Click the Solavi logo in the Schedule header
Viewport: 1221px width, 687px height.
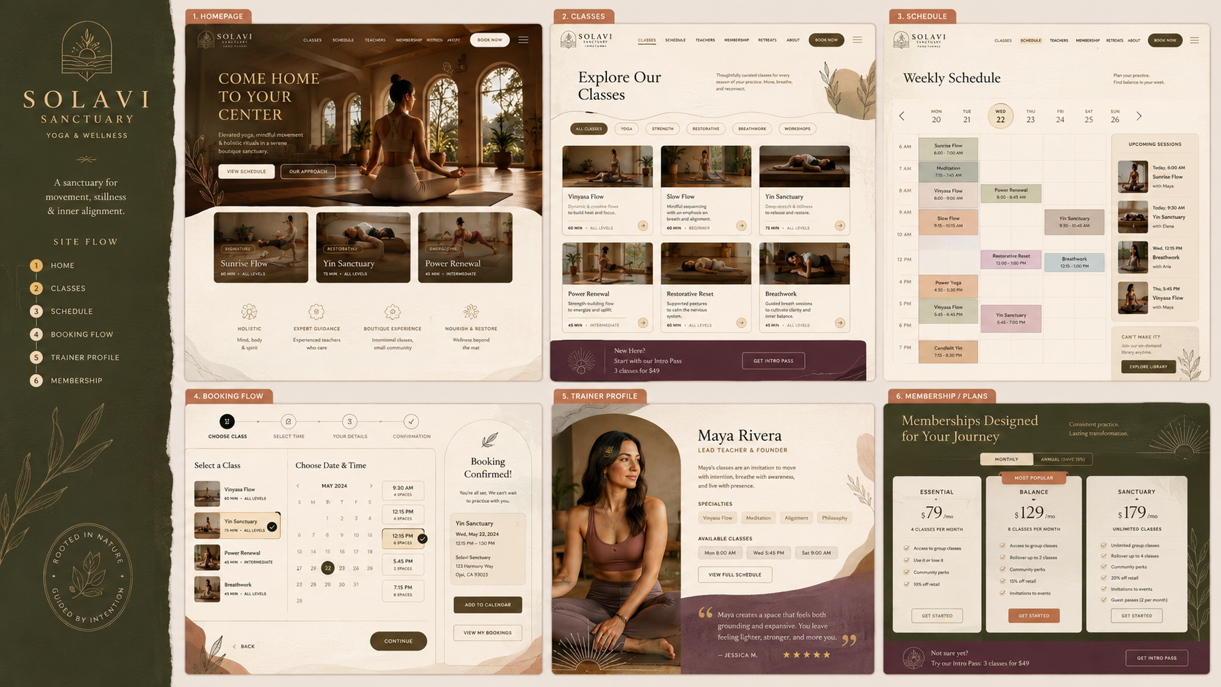[x=919, y=39]
